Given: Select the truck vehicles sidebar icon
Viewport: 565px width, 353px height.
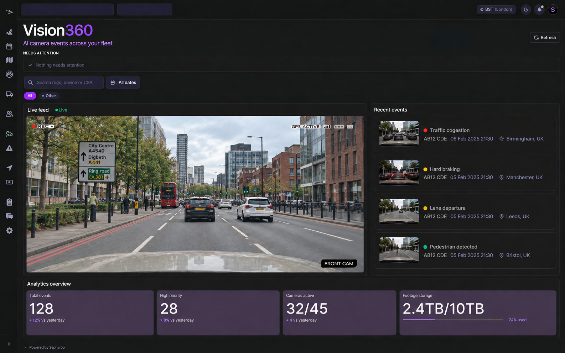Looking at the screenshot, I should coord(9,94).
